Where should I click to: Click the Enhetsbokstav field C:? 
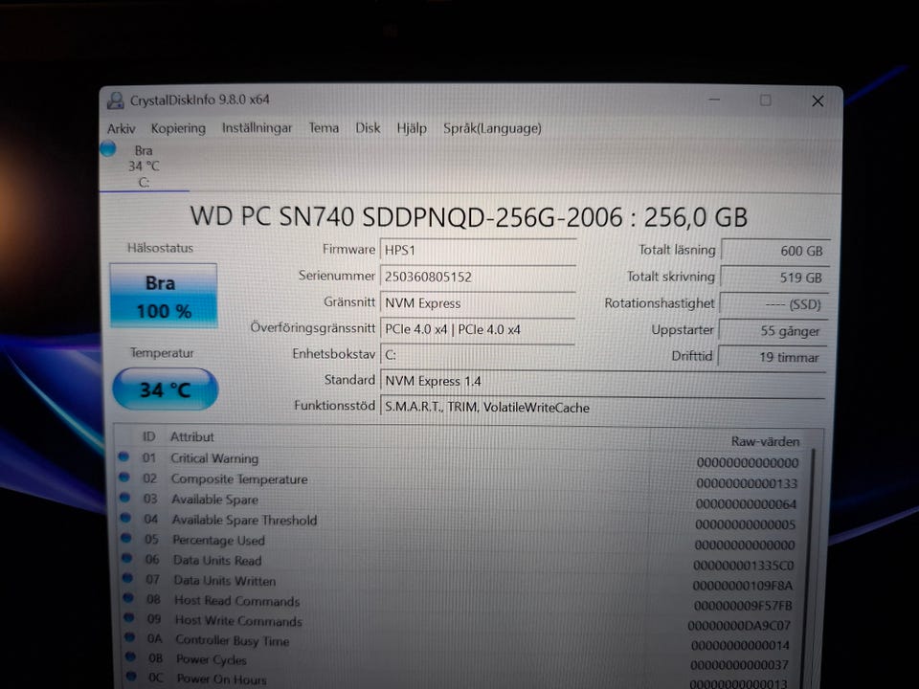(x=478, y=355)
